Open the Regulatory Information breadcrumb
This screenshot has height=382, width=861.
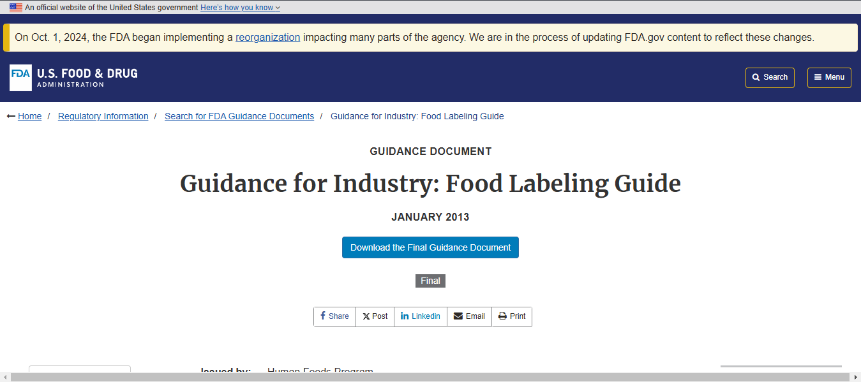103,116
